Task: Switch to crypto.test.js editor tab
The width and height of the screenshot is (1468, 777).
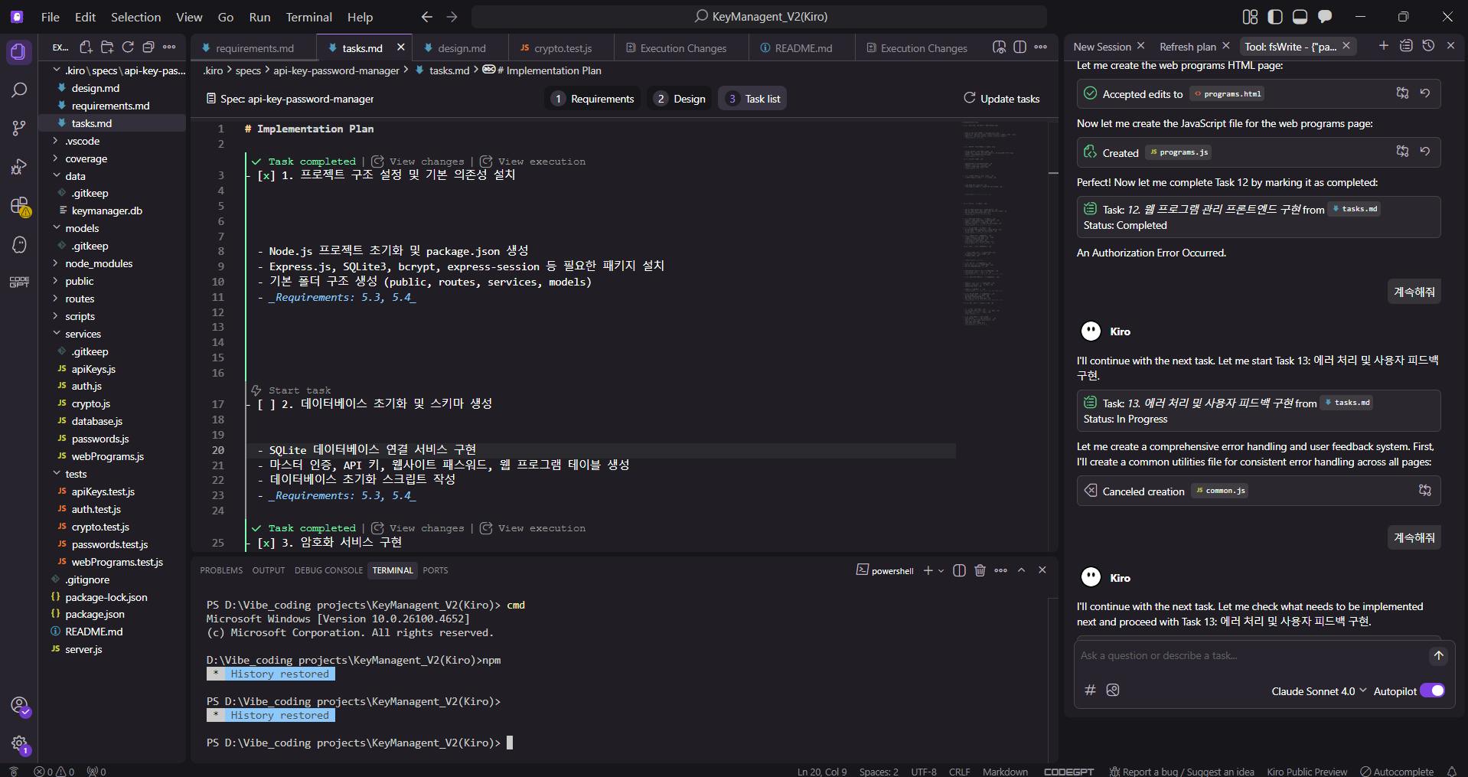Action: click(x=563, y=48)
